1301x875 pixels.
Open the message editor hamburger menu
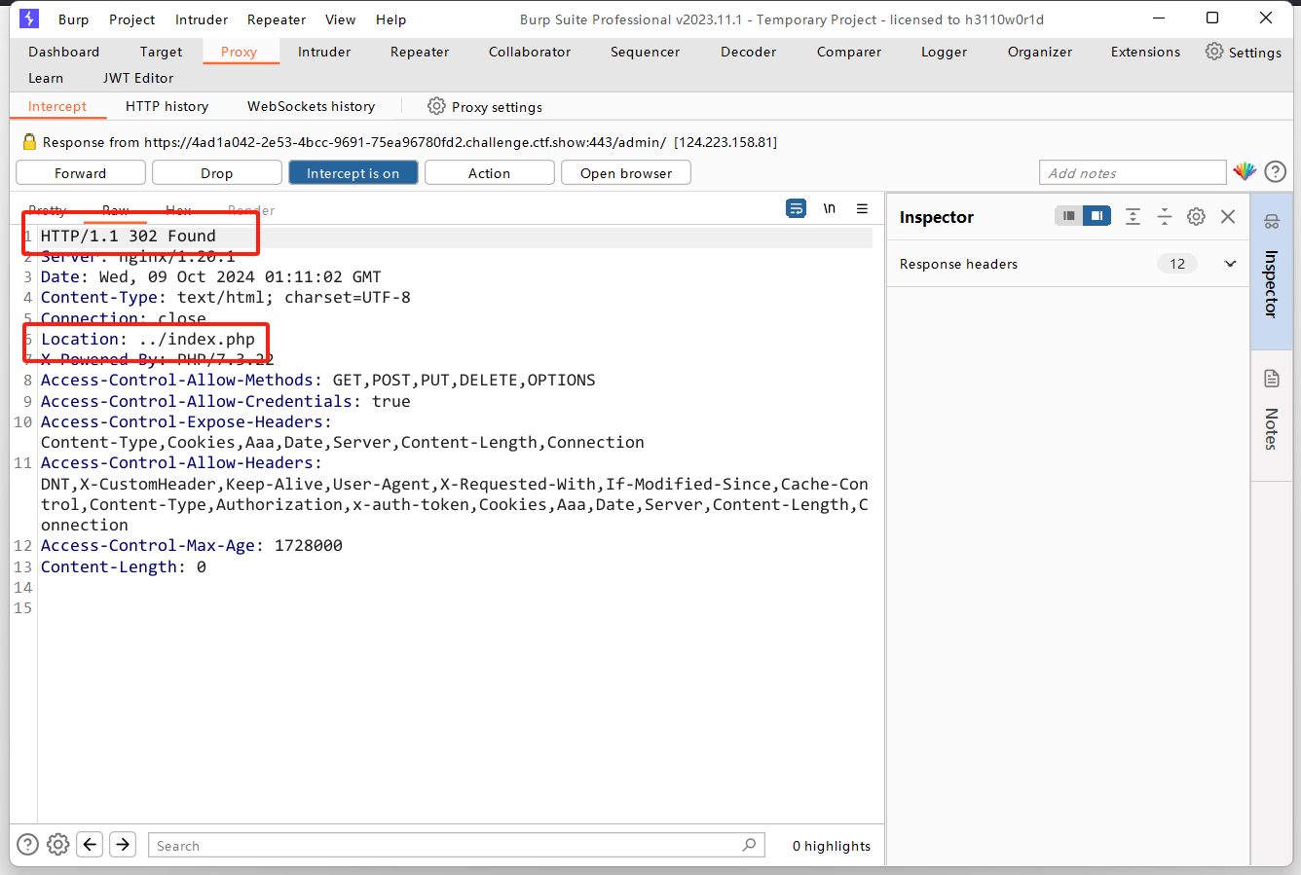click(x=862, y=208)
